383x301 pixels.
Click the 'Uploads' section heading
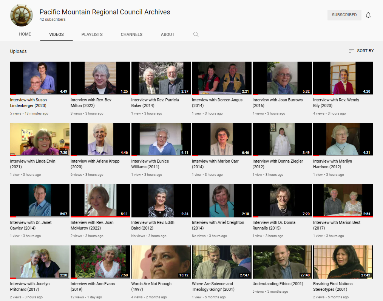pyautogui.click(x=19, y=51)
